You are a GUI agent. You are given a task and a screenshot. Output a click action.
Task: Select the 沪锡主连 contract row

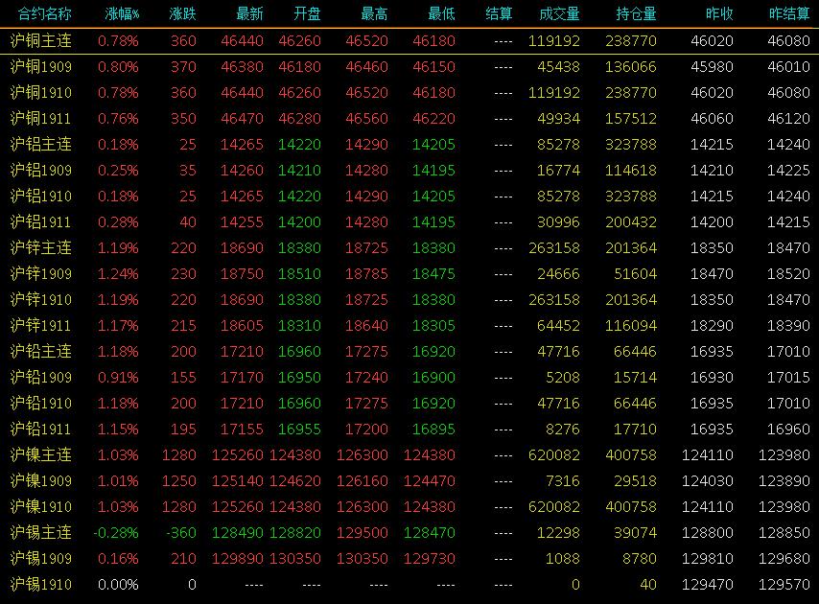pyautogui.click(x=409, y=532)
